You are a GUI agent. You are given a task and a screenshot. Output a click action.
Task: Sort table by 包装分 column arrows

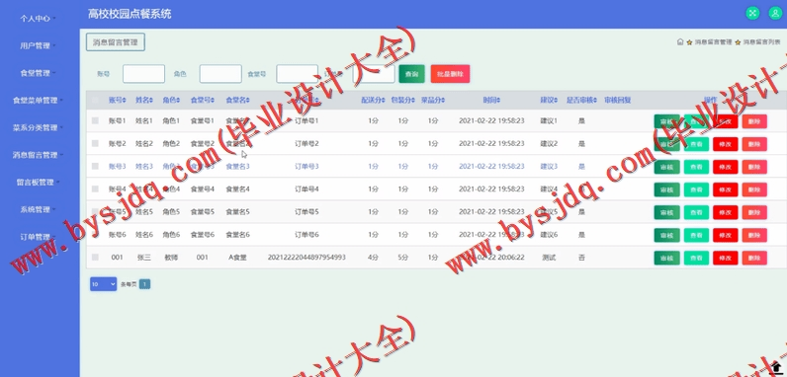pyautogui.click(x=413, y=101)
